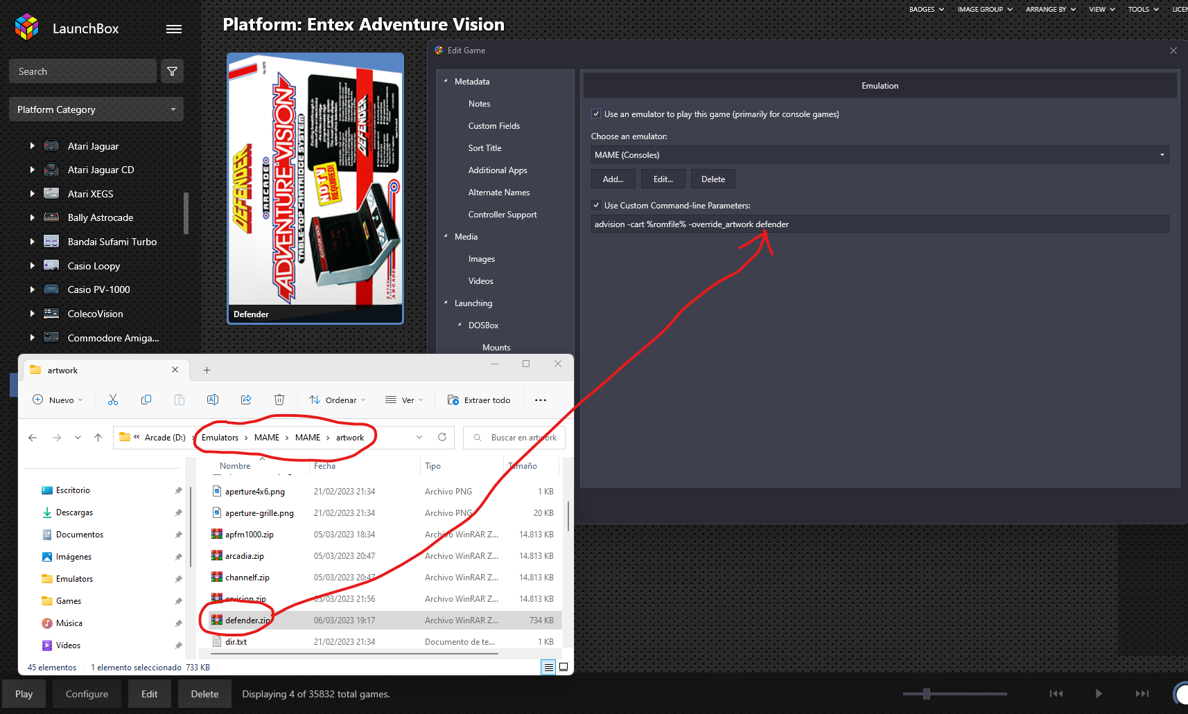Switch Explorer to large icons view
The image size is (1188, 714).
(x=564, y=667)
